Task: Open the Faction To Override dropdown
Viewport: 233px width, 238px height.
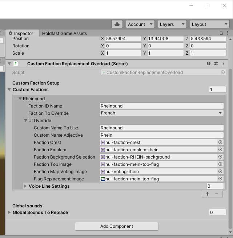Action: pyautogui.click(x=162, y=113)
